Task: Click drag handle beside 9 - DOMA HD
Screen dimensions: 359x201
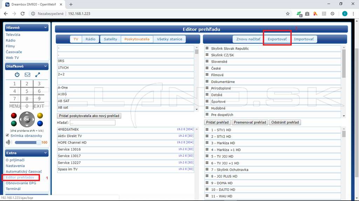Action: (207, 183)
